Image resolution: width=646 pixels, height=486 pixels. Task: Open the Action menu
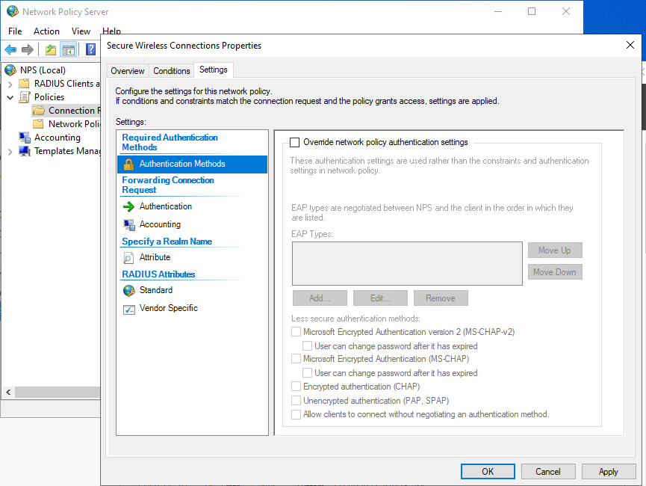[x=46, y=31]
